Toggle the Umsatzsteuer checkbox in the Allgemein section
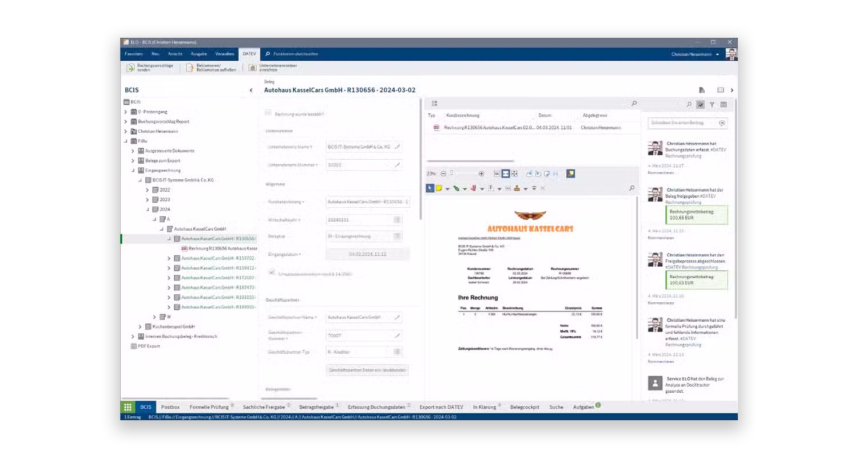This screenshot has height=458, width=858. click(x=272, y=273)
